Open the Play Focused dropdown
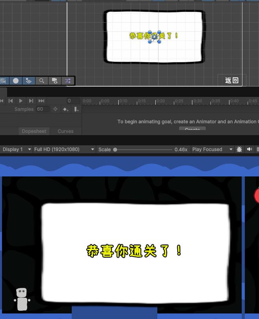Image resolution: width=259 pixels, height=319 pixels. pos(212,149)
